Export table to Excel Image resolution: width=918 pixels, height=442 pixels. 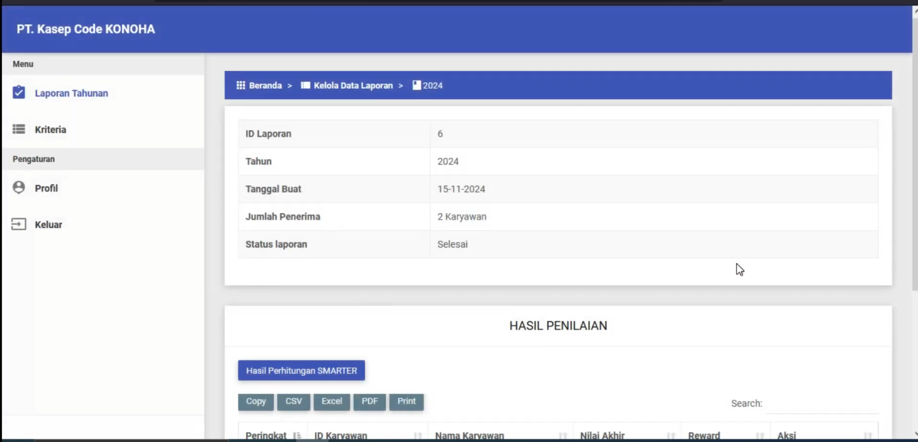pyautogui.click(x=332, y=401)
